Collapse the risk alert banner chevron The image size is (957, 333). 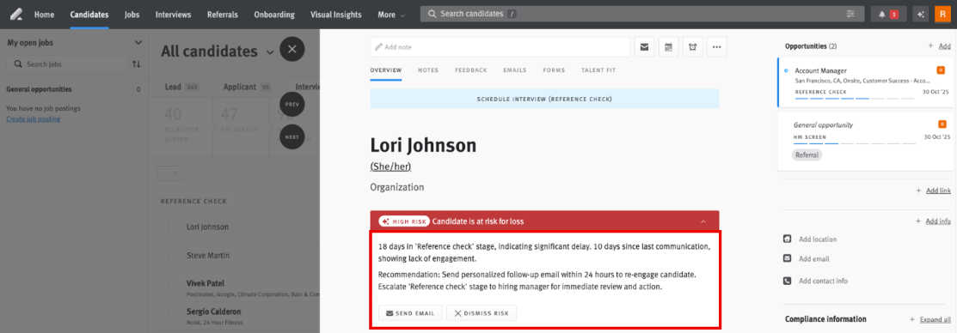click(703, 221)
